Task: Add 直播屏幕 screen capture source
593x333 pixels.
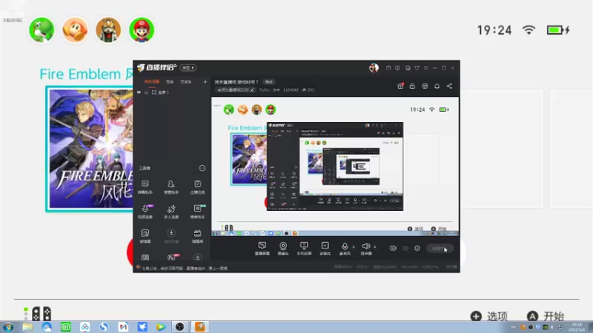Action: coord(262,249)
